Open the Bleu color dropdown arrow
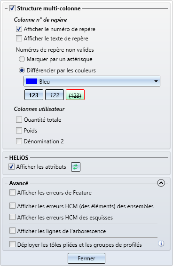 pyautogui.click(x=156, y=81)
